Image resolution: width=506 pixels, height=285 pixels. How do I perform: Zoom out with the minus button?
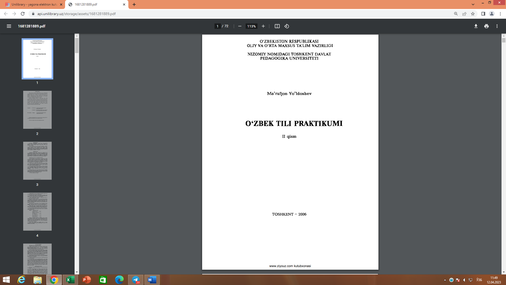240,26
